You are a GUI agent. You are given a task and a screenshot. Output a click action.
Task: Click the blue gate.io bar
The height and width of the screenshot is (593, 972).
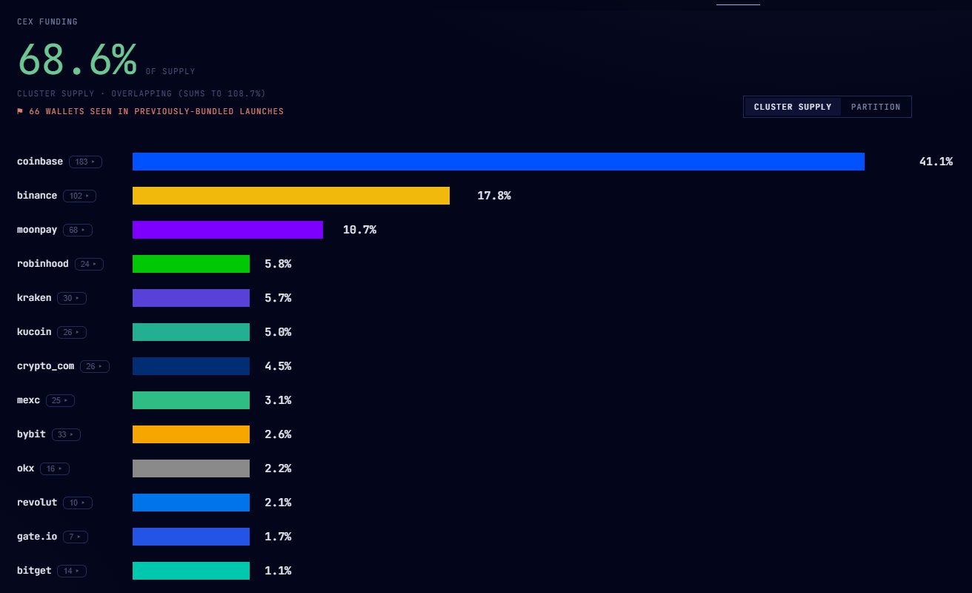[191, 537]
